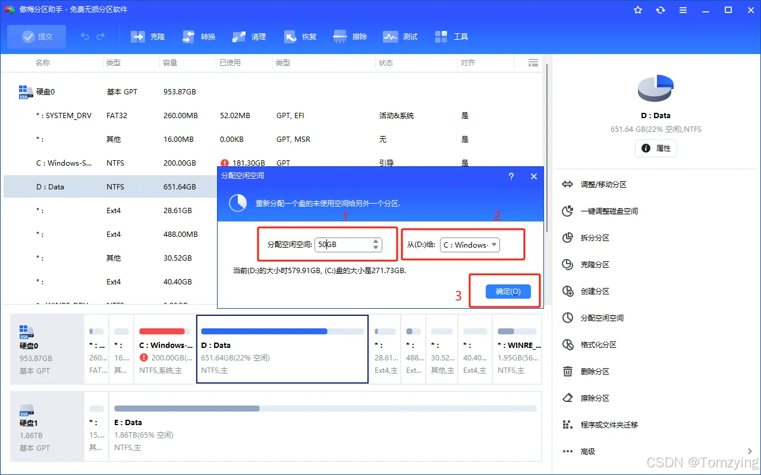Open the 克隆 clone tool
This screenshot has width=761, height=475.
(x=148, y=37)
